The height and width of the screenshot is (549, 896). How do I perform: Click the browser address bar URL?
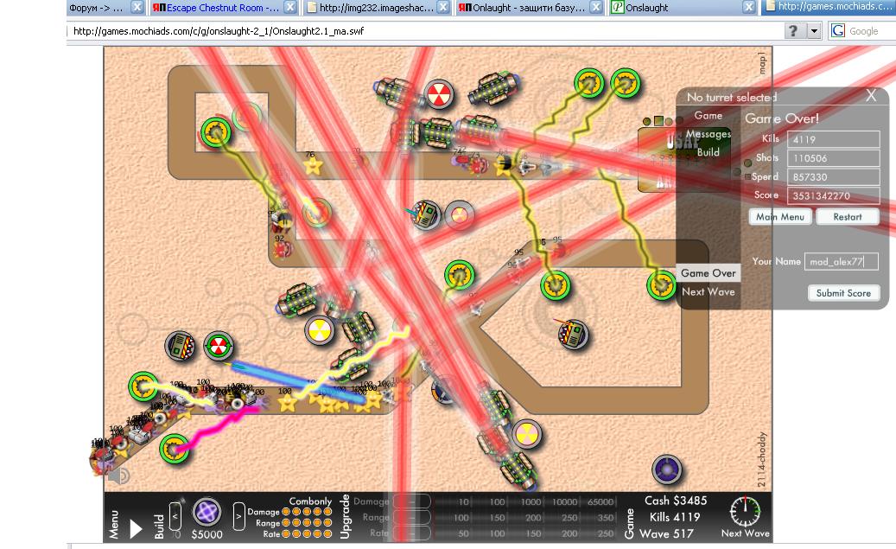(219, 31)
